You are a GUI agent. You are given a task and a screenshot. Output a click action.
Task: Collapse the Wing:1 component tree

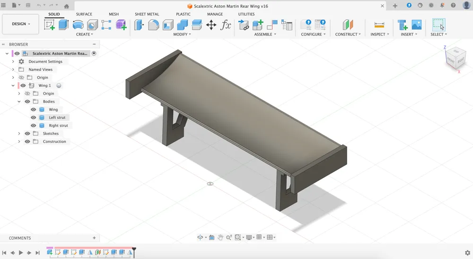click(13, 85)
